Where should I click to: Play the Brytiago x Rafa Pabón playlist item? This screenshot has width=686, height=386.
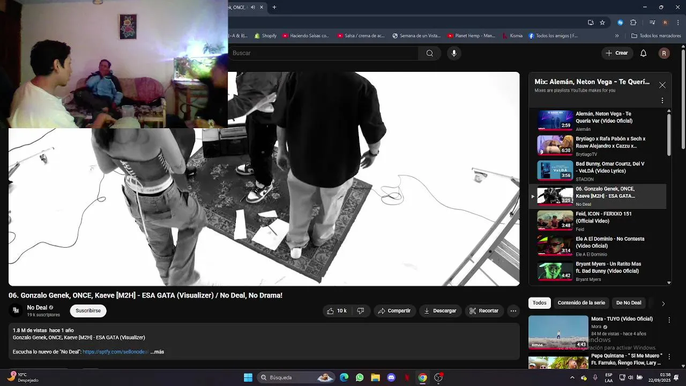(x=597, y=146)
